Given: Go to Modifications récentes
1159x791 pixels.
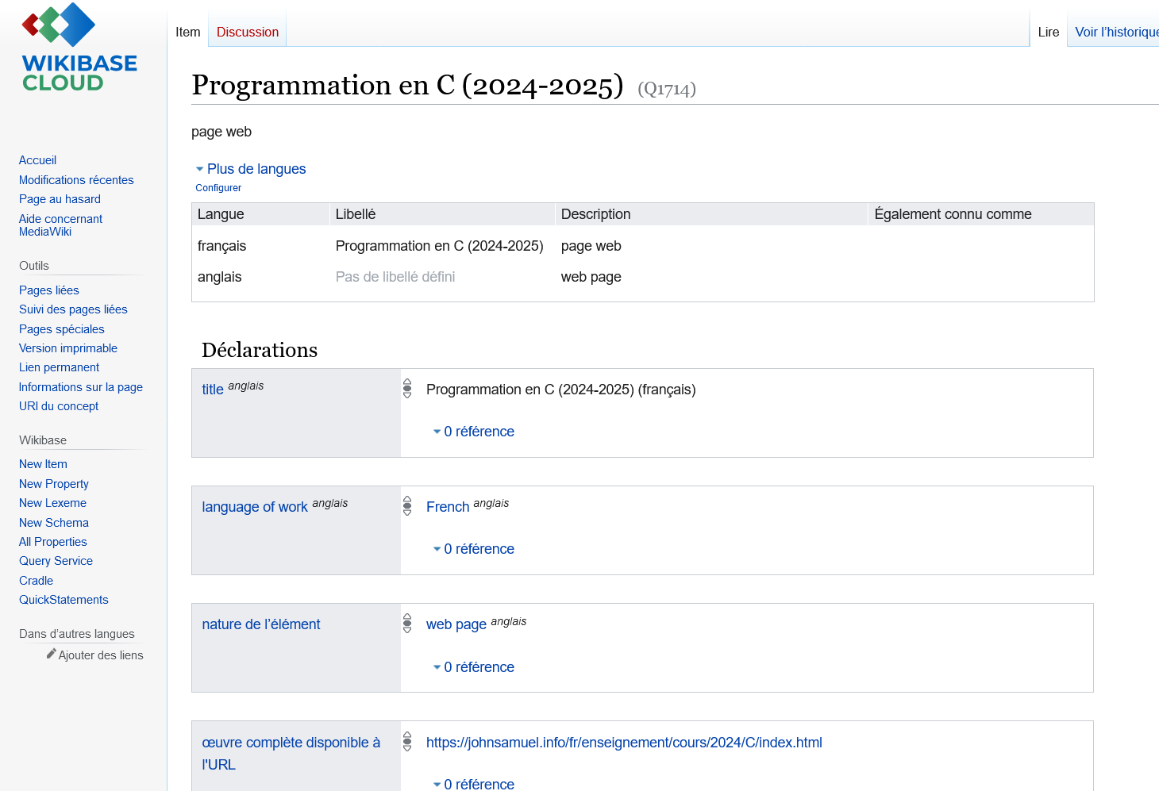Looking at the screenshot, I should click(76, 180).
